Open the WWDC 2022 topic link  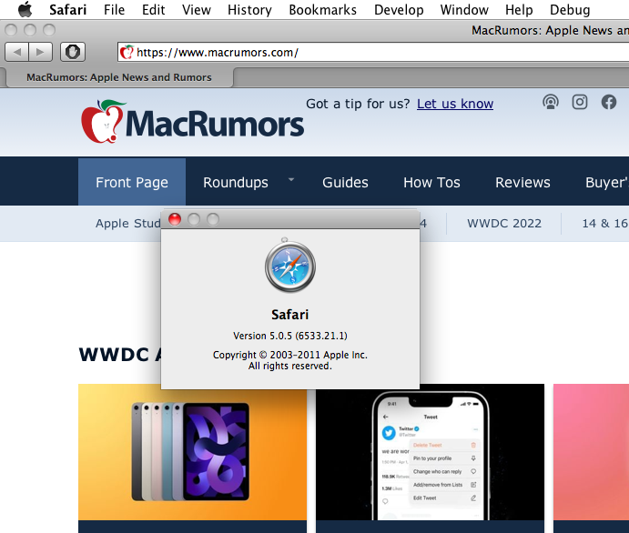tap(504, 223)
